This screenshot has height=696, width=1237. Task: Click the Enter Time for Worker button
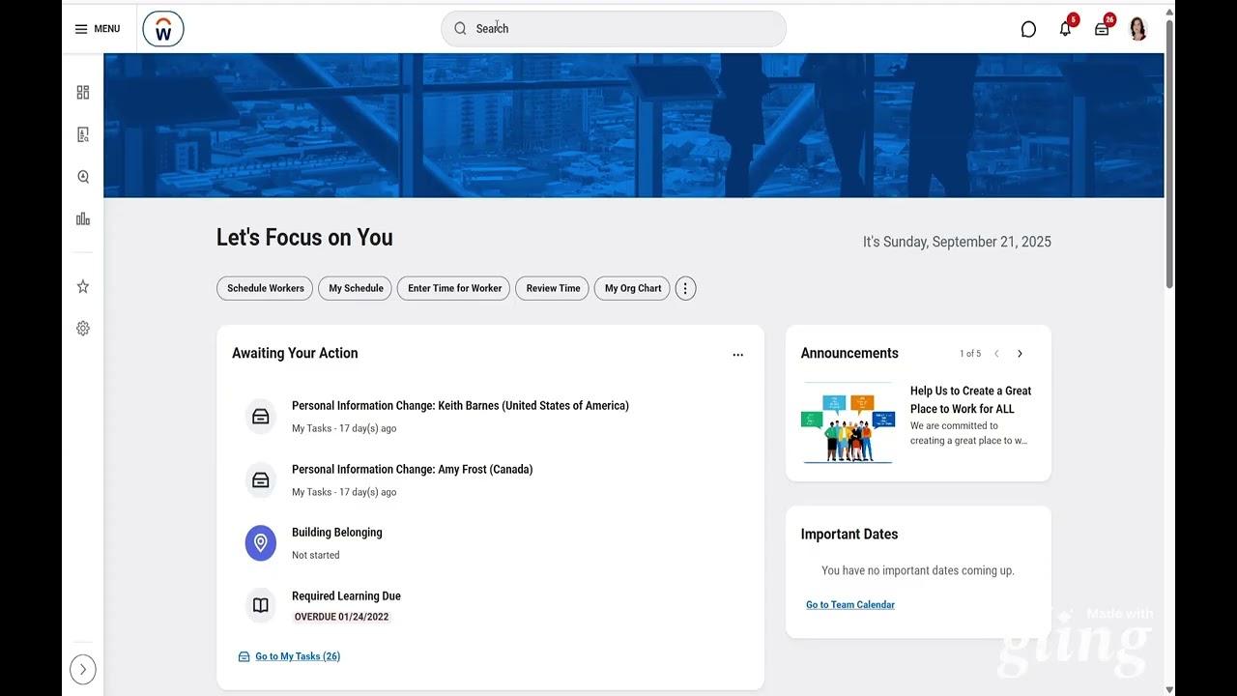coord(454,288)
